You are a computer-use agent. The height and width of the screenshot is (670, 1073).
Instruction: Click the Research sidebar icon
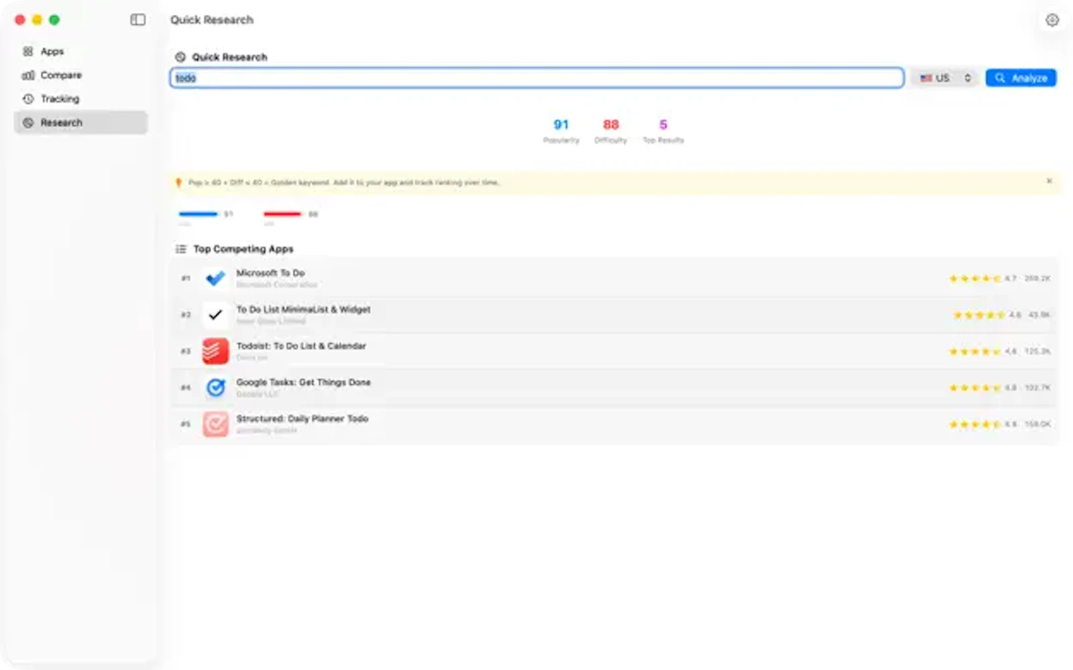pyautogui.click(x=28, y=123)
